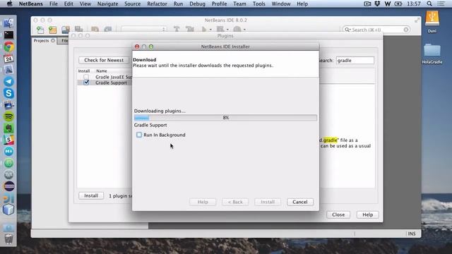Close the Plugins window via Close button
452x254 pixels.
point(338,214)
